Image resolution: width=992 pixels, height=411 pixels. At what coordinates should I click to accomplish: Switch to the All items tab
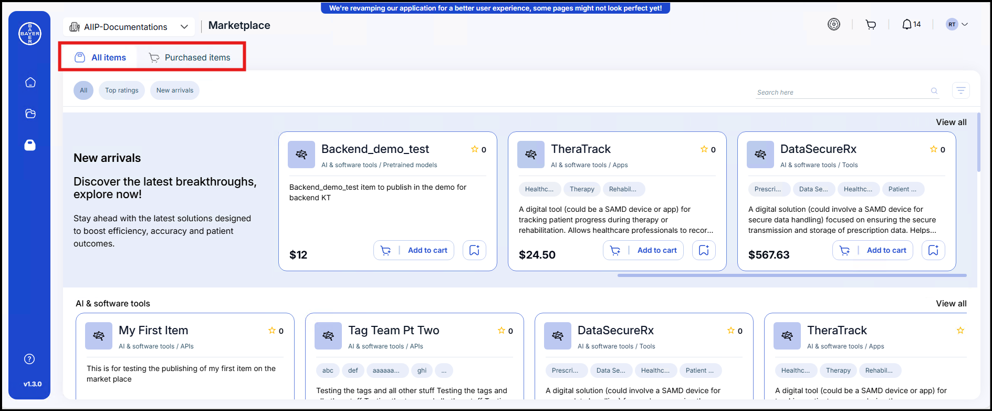click(100, 57)
